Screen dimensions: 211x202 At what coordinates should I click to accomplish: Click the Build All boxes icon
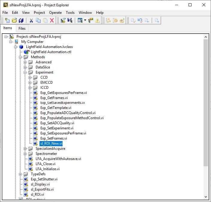coord(108,20)
